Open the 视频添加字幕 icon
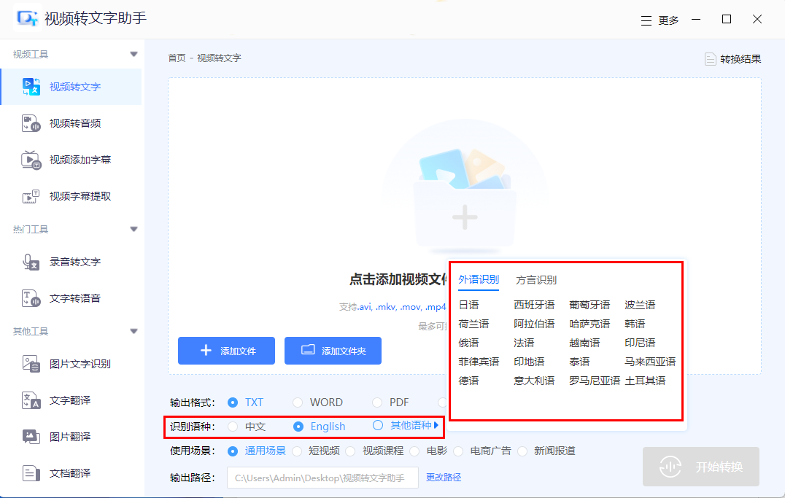 click(x=31, y=160)
